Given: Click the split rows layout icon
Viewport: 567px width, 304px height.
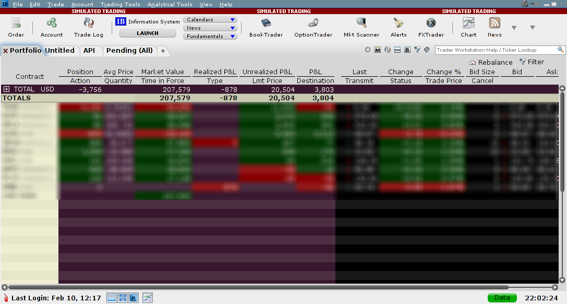Looking at the screenshot, I should 397,50.
